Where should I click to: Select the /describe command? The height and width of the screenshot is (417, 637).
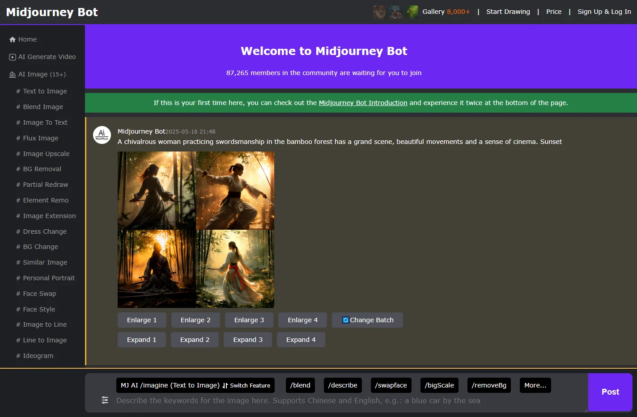click(343, 385)
